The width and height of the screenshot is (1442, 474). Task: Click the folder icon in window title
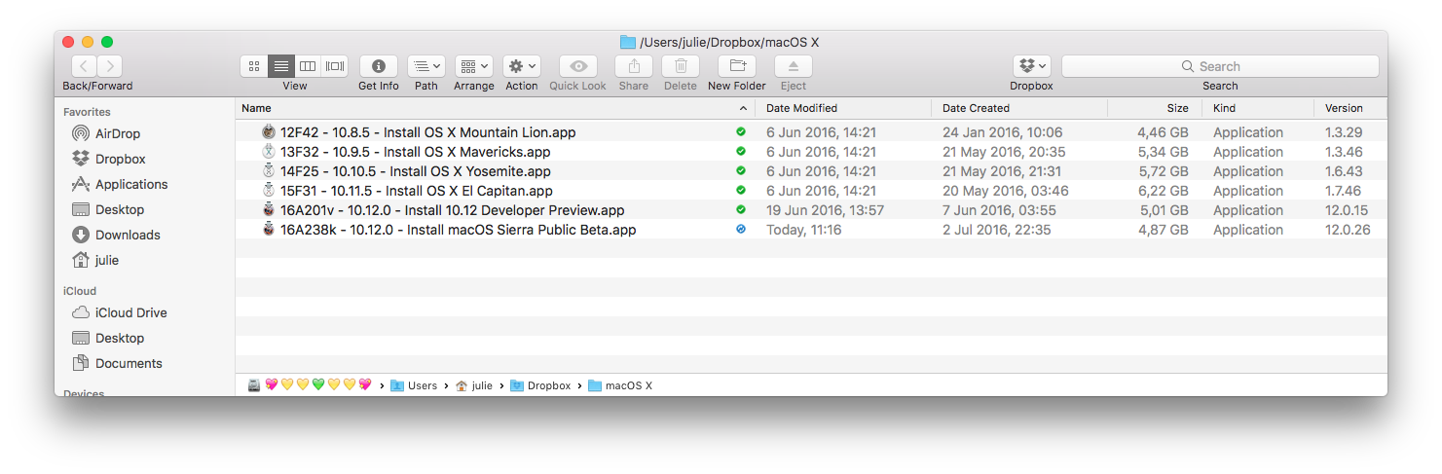click(x=628, y=42)
